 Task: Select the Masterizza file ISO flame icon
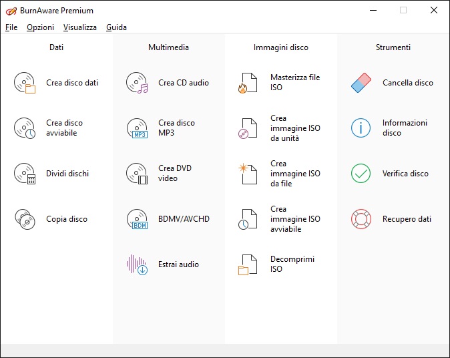point(248,83)
